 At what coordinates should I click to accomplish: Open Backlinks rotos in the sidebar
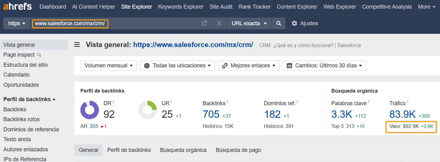pos(22,119)
